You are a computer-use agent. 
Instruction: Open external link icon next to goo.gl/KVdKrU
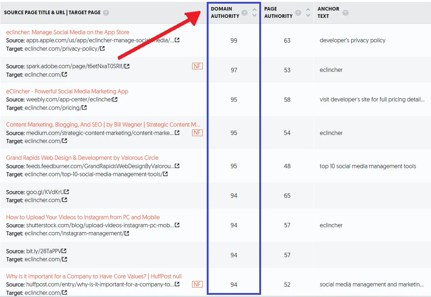click(x=67, y=192)
